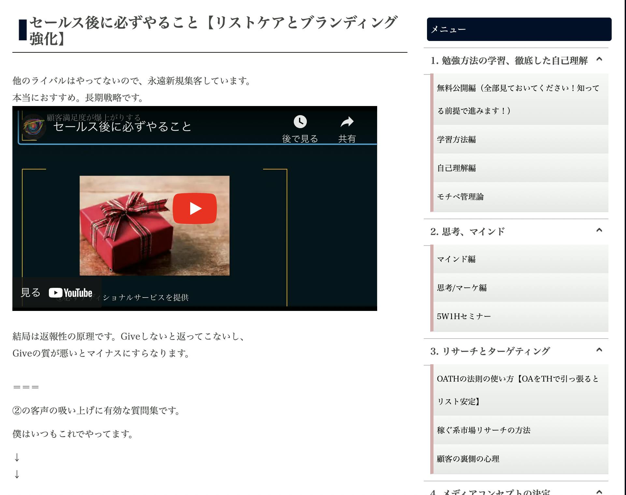
Task: Toggle the 4. メディアコンセプトの決定 chevron
Action: 599,492
